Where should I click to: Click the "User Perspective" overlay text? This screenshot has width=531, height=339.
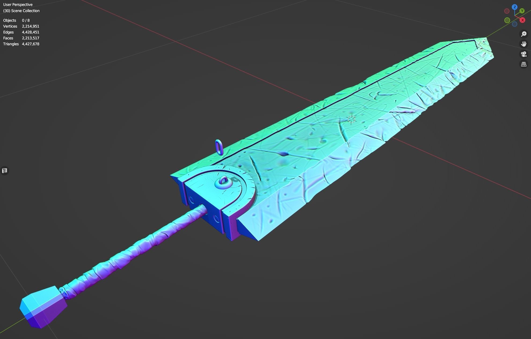[18, 5]
